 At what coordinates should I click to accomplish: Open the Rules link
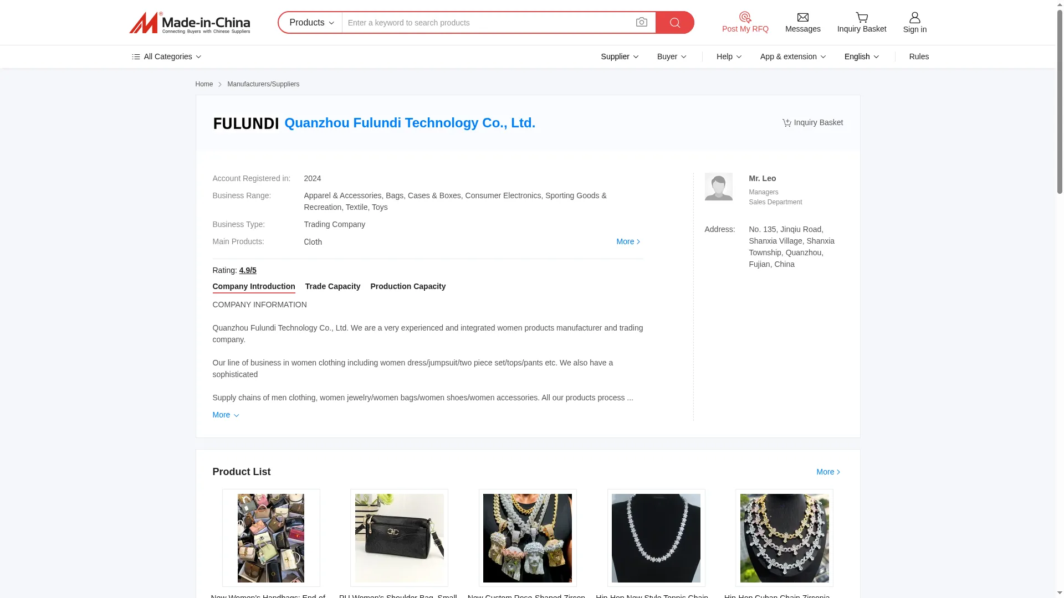919,56
